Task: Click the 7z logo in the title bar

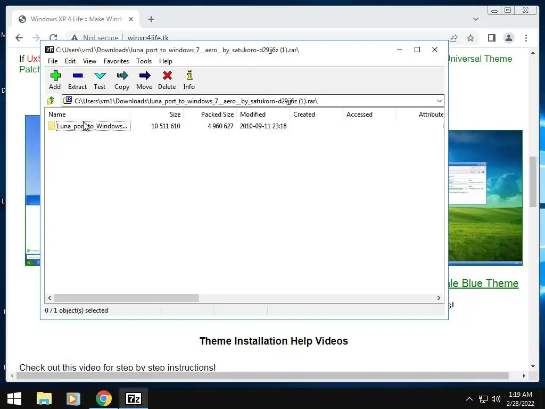Action: click(x=49, y=50)
